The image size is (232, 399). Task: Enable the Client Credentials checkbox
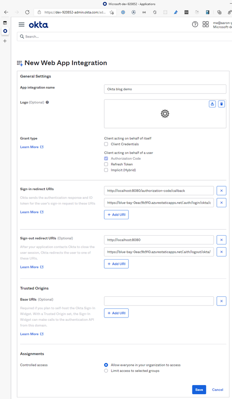point(106,144)
